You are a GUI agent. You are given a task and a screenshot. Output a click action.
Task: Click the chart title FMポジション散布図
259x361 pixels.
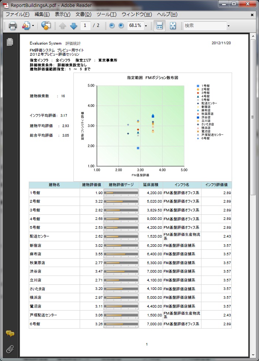(x=152, y=78)
